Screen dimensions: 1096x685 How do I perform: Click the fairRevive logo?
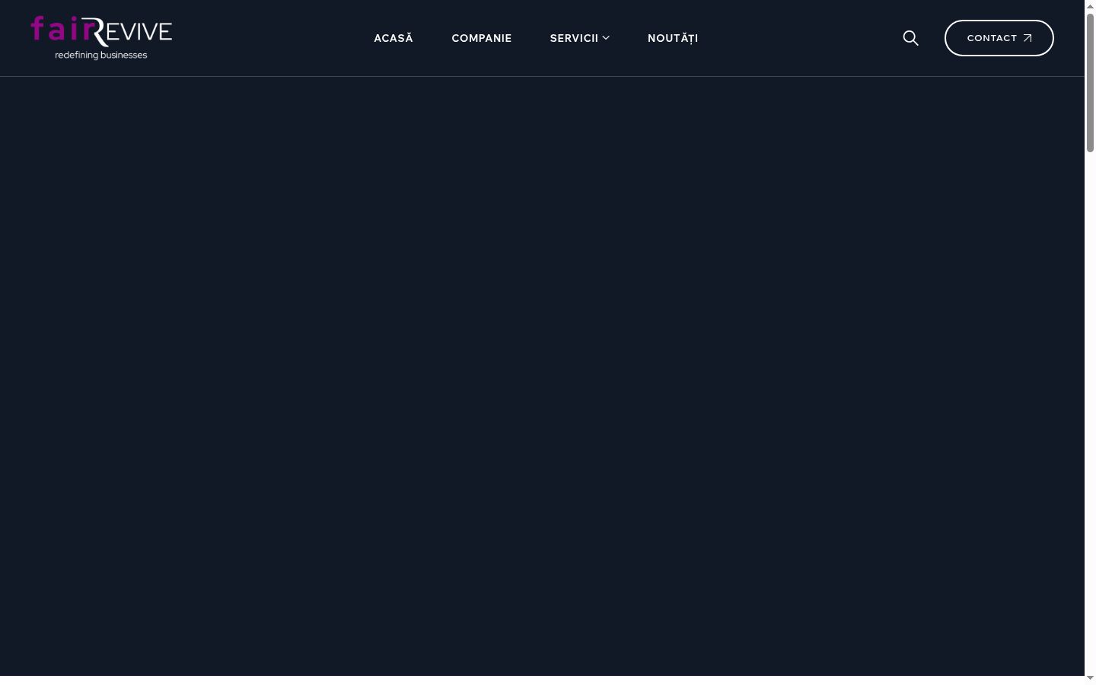click(x=101, y=38)
